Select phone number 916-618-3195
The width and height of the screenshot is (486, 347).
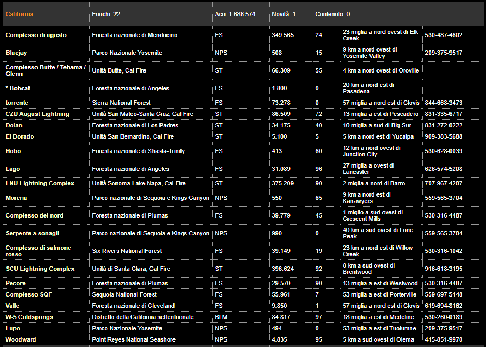click(444, 269)
